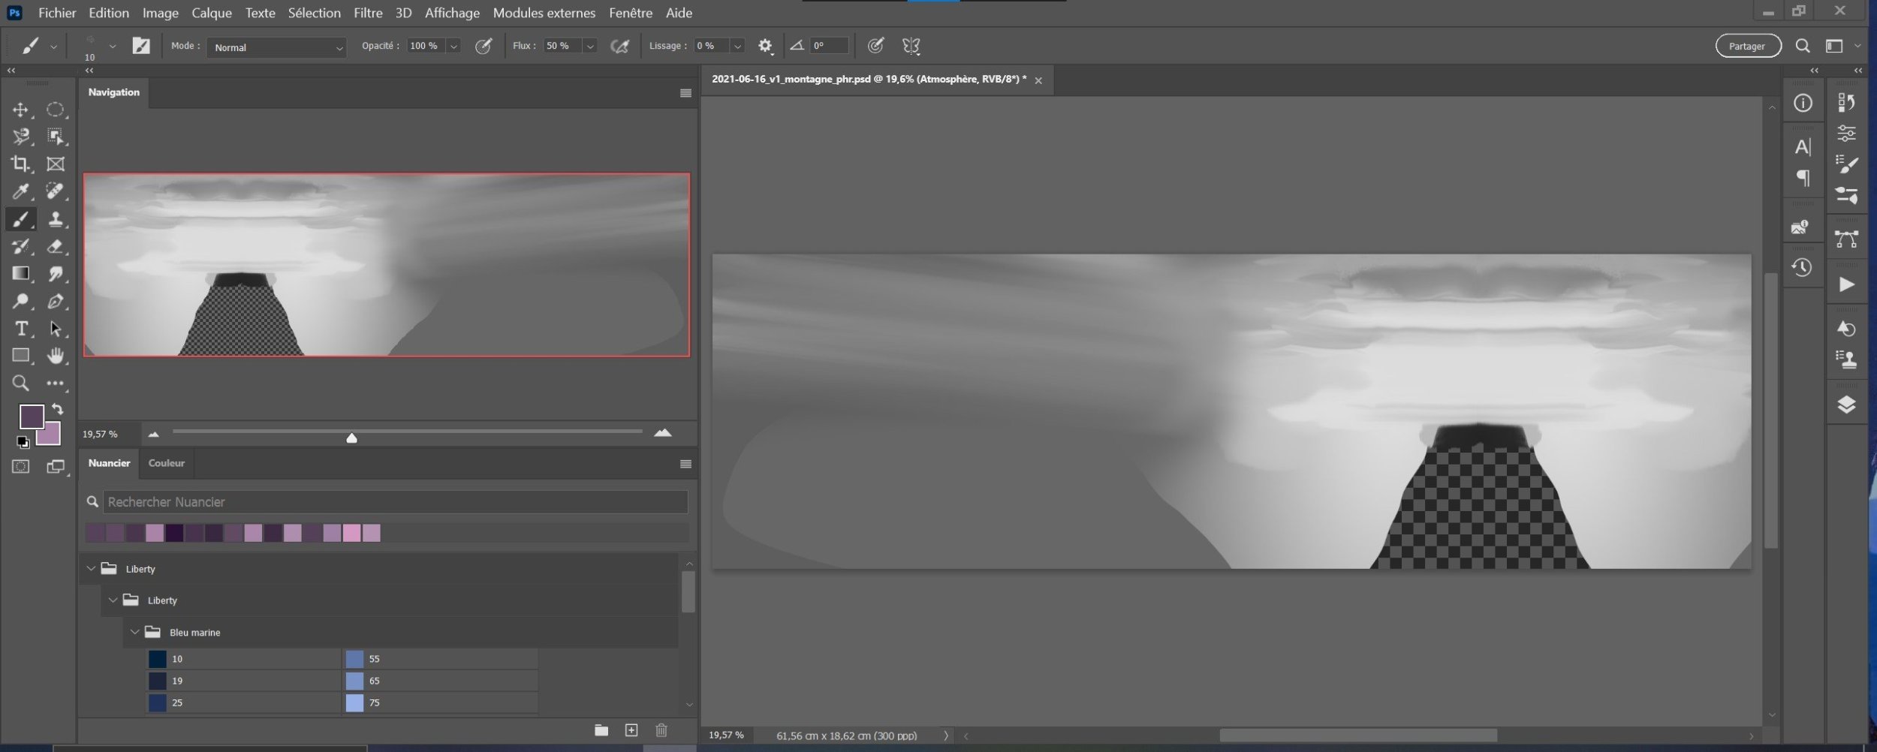The height and width of the screenshot is (752, 1877).
Task: Toggle pressure for opacity button
Action: click(x=484, y=47)
